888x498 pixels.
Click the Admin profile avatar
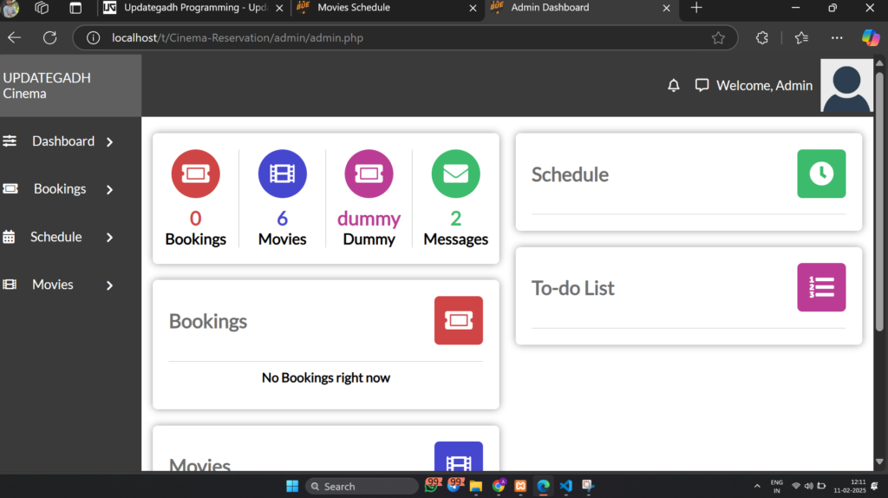(846, 86)
